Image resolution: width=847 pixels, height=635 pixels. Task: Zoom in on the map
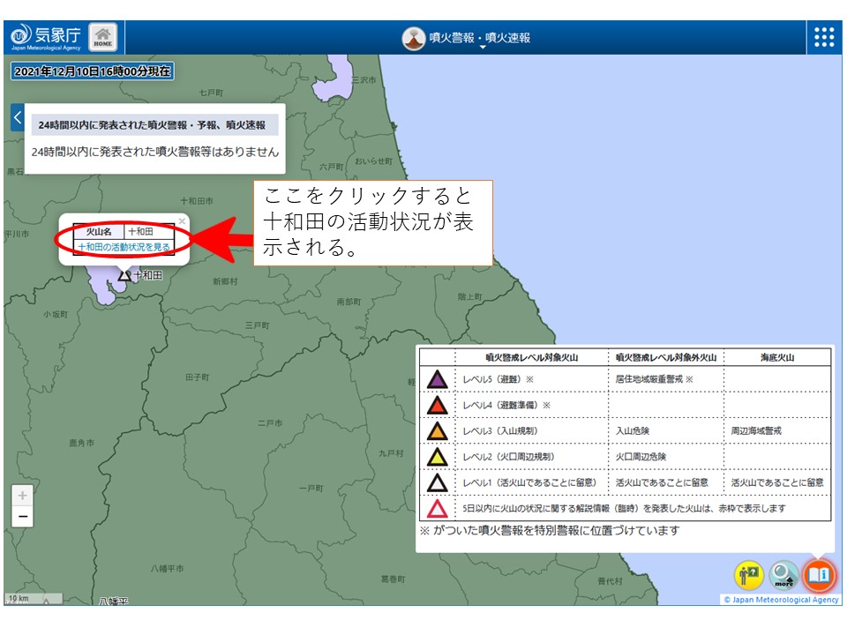pyautogui.click(x=23, y=495)
